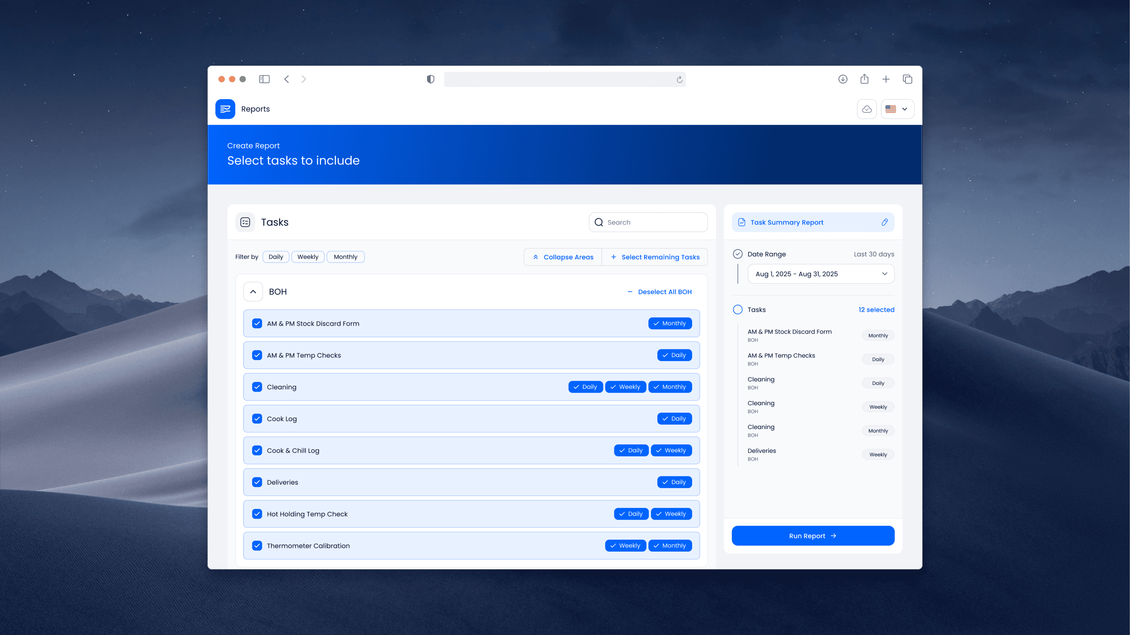
Task: Reload the page with the refresh icon
Action: [679, 79]
